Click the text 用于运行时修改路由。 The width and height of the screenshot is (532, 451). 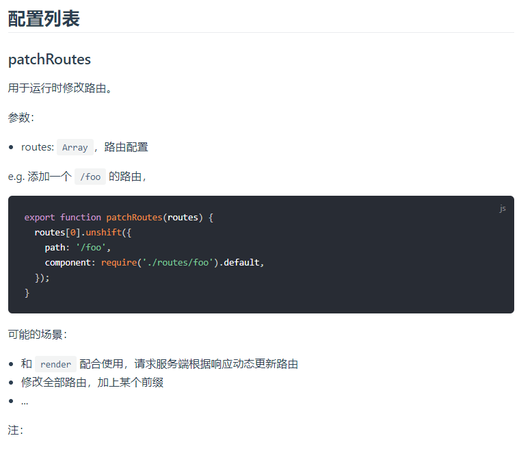[59, 88]
